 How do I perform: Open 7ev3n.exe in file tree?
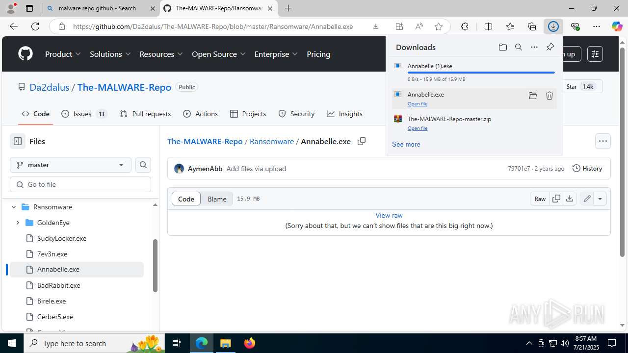click(x=52, y=254)
